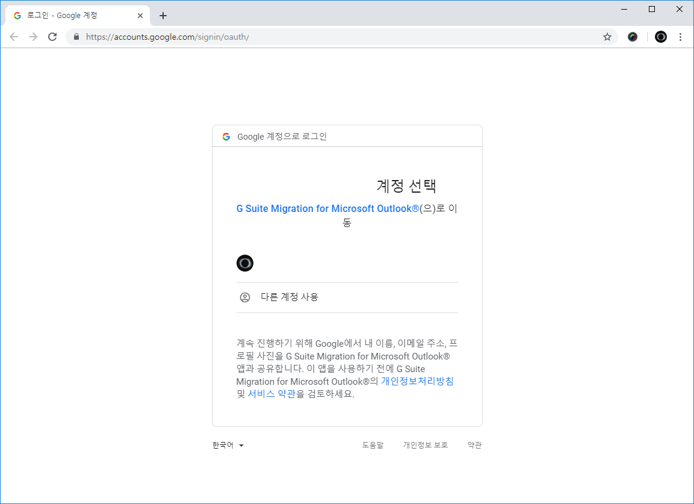Open G Suite Migration for Microsoft Outlook link
Viewport: 694px width, 504px height.
point(327,208)
